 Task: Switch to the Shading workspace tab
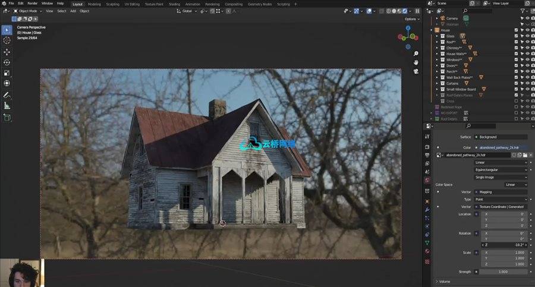[174, 4]
